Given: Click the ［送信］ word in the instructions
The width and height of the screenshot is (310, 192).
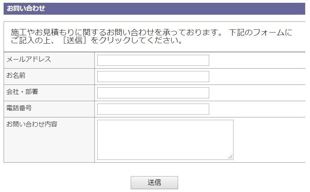Looking at the screenshot, I should click(x=75, y=40).
